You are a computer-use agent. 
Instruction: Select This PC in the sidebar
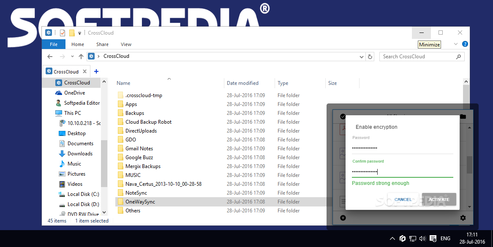72,113
